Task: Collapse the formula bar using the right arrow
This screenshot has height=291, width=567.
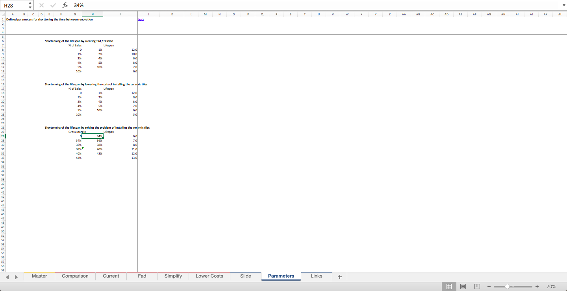Action: pyautogui.click(x=564, y=5)
